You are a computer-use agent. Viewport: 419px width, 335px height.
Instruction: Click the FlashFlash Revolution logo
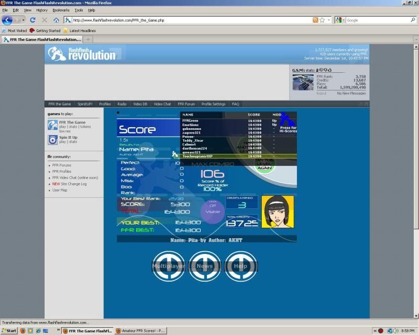pos(82,54)
